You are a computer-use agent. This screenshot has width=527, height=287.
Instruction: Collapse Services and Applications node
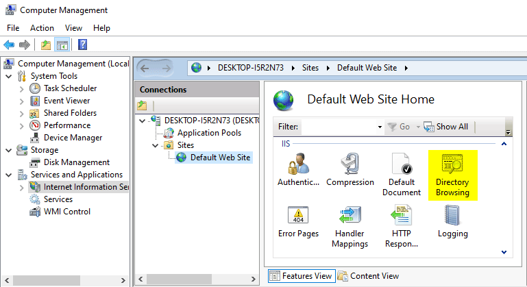(x=9, y=175)
